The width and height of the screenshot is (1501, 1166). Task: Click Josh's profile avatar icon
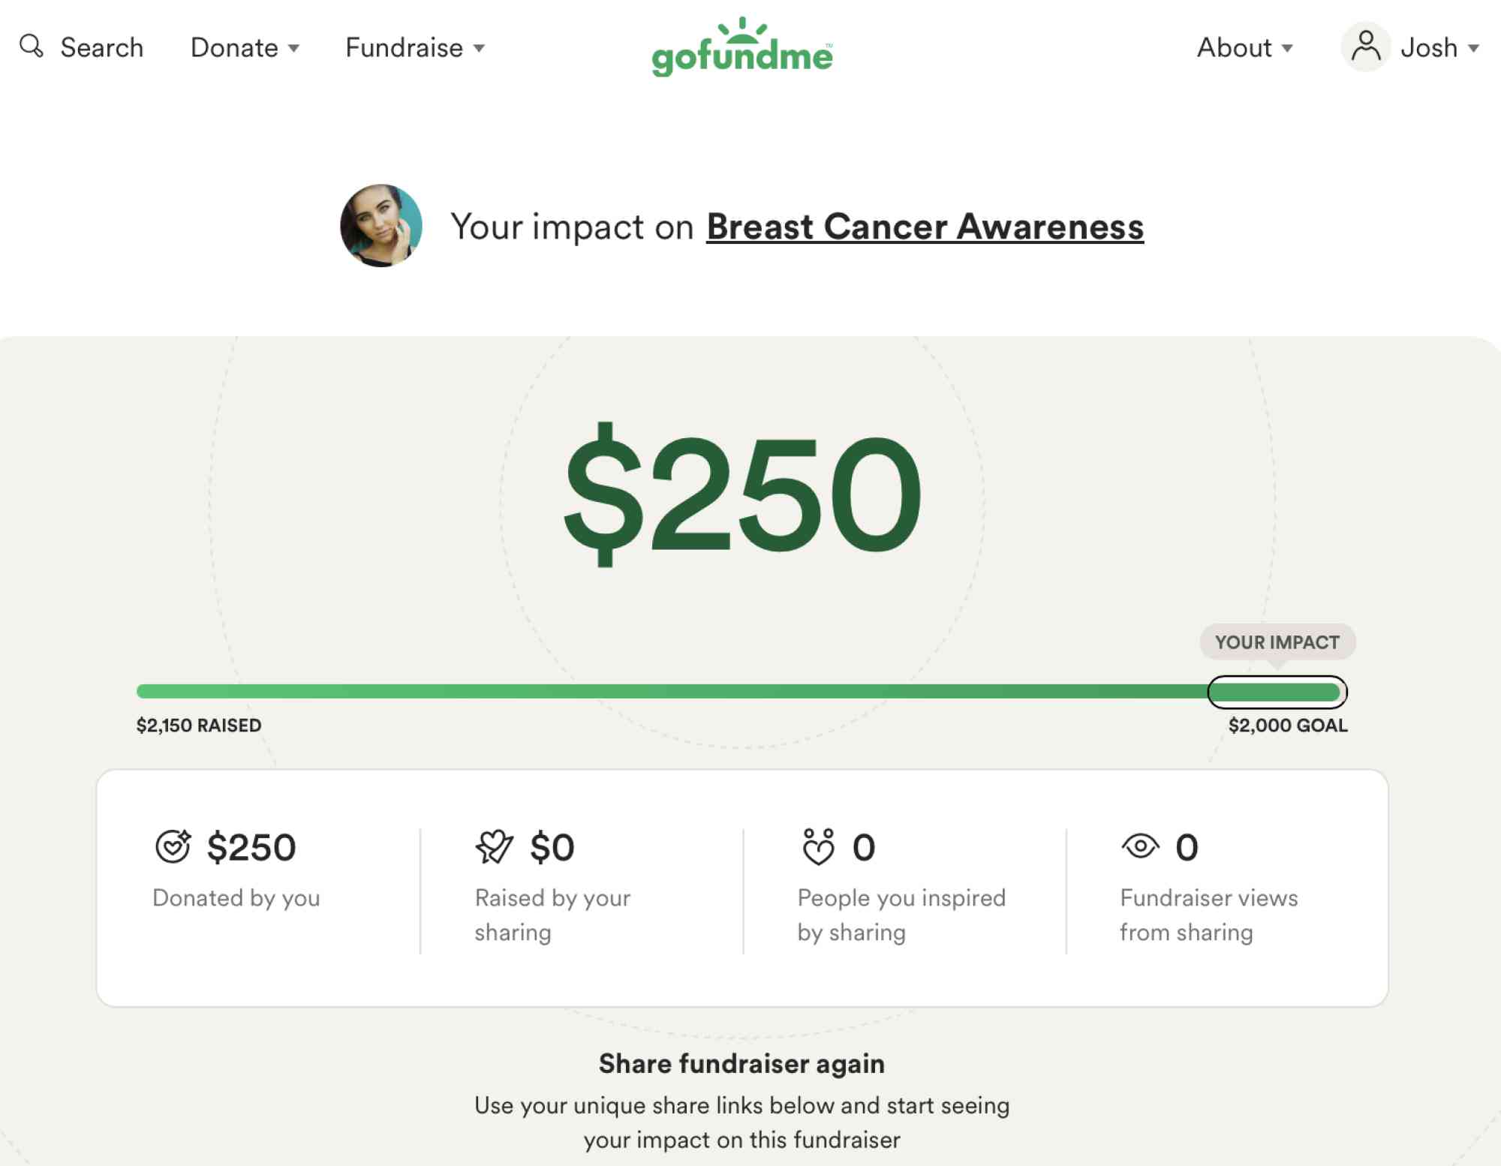[1366, 47]
